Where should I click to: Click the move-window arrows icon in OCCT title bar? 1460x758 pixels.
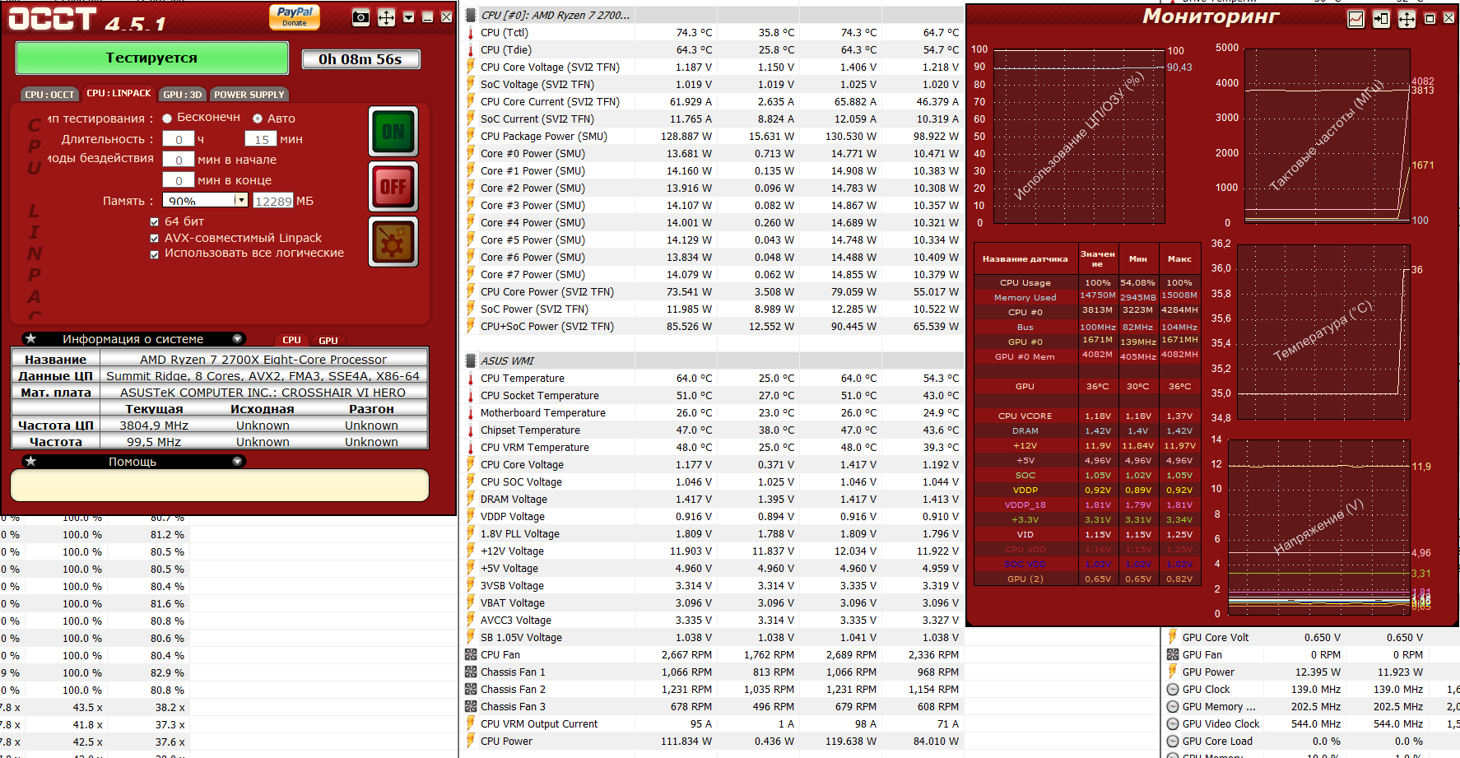click(386, 17)
